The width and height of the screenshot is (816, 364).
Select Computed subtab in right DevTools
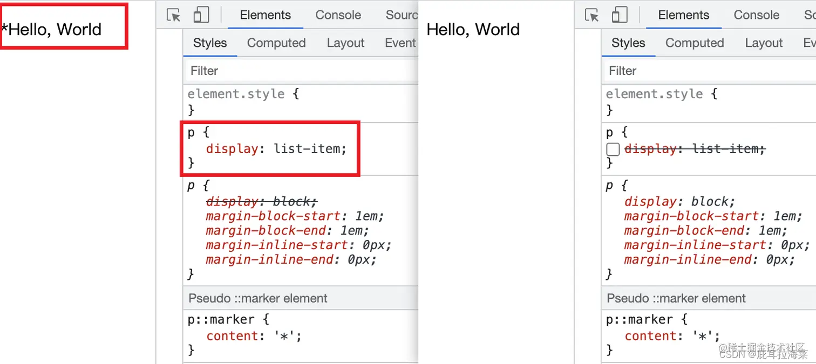(695, 43)
